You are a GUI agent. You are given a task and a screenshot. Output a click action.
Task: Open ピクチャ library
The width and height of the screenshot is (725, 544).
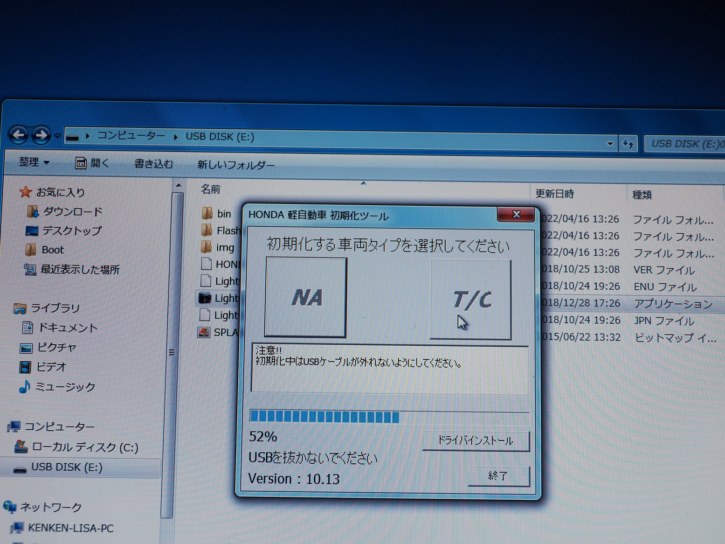point(48,347)
